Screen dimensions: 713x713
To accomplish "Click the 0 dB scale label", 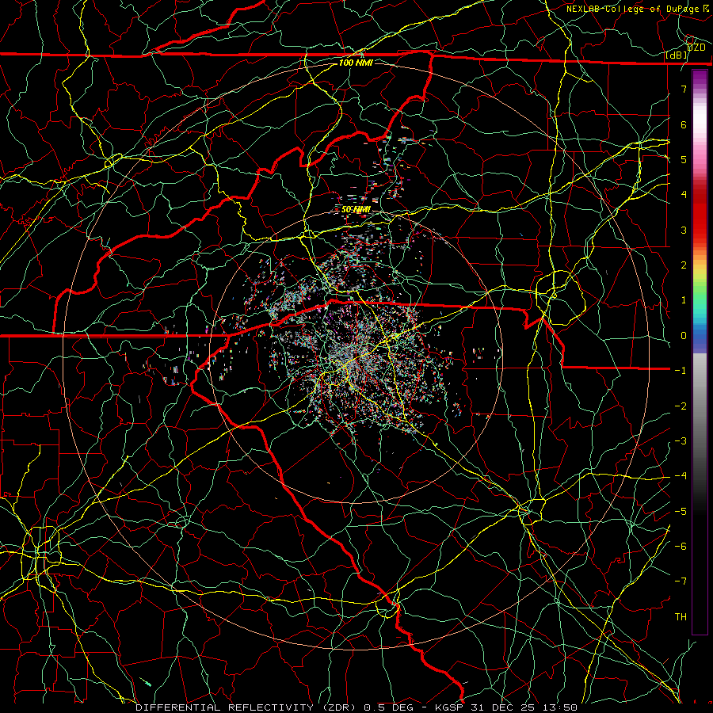I will click(x=684, y=336).
